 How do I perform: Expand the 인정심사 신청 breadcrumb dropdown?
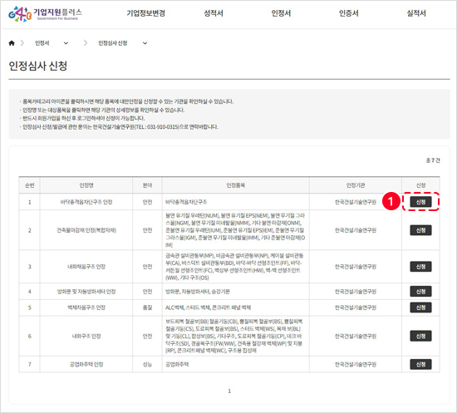[x=145, y=43]
